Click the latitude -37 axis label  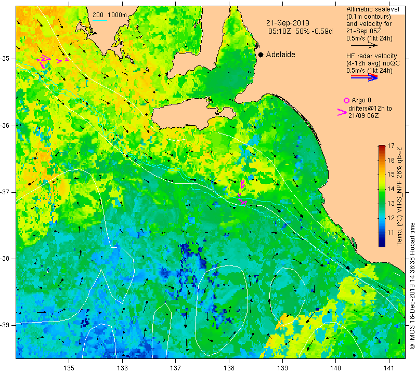tap(5, 192)
